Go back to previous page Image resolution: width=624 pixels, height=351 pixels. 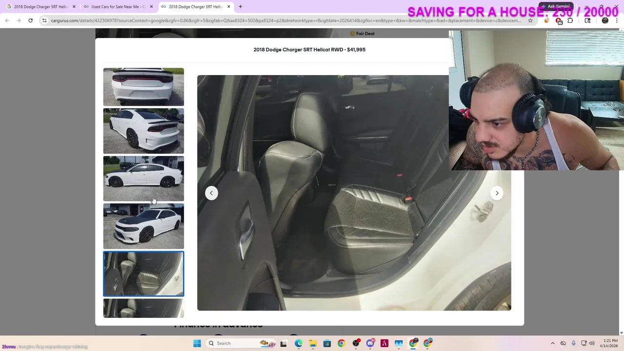(x=7, y=20)
